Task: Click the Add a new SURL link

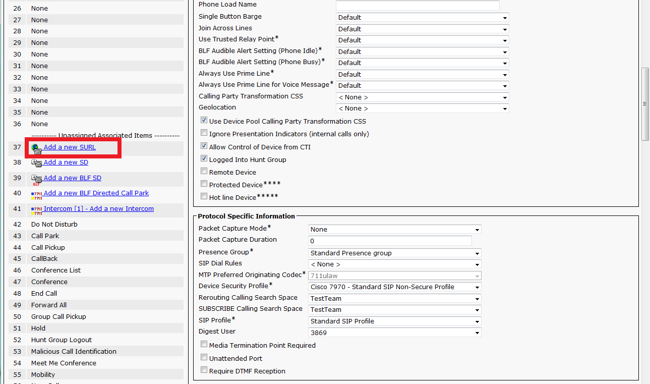Action: tap(70, 147)
